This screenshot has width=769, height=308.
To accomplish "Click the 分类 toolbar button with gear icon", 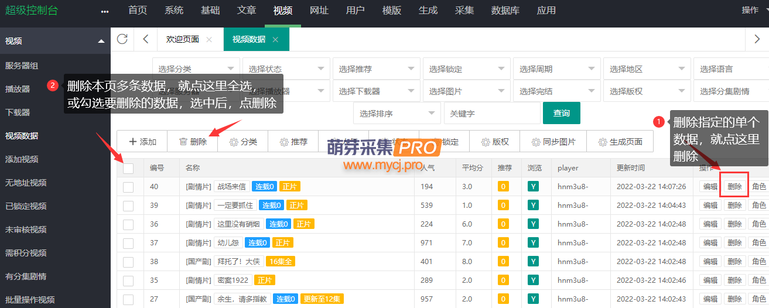I will [x=243, y=142].
